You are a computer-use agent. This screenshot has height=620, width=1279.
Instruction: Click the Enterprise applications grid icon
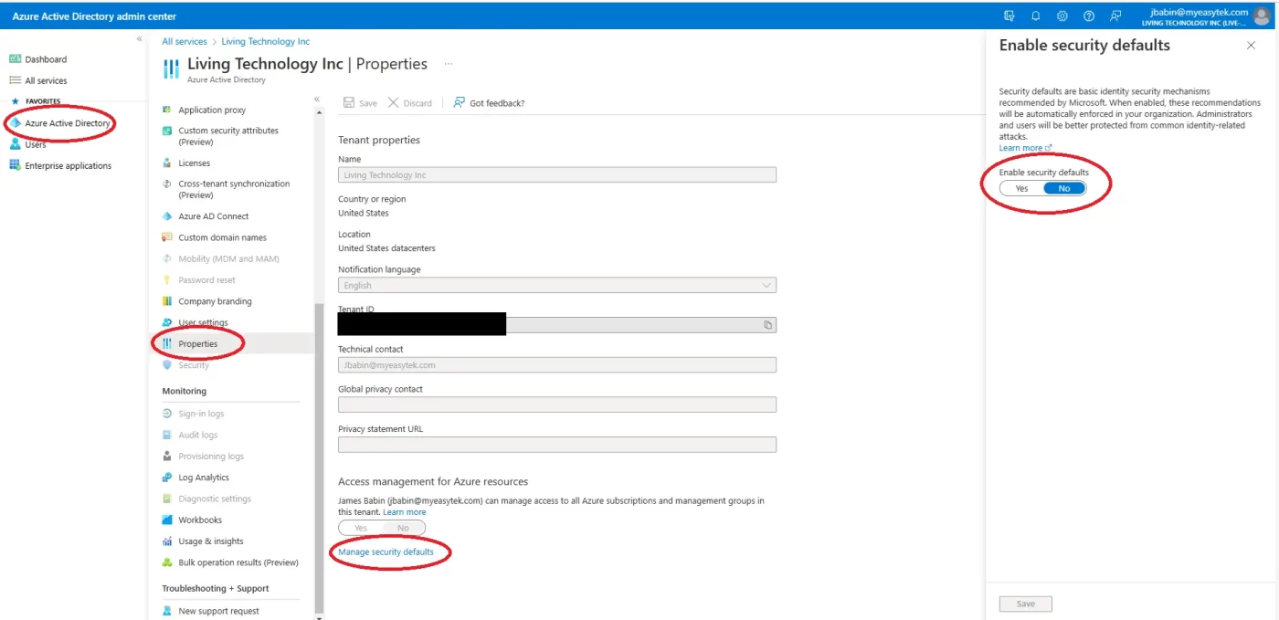click(x=15, y=165)
